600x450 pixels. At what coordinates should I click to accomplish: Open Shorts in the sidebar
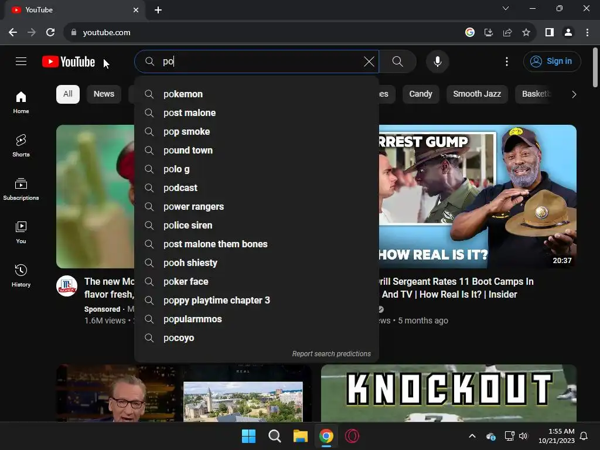[21, 146]
